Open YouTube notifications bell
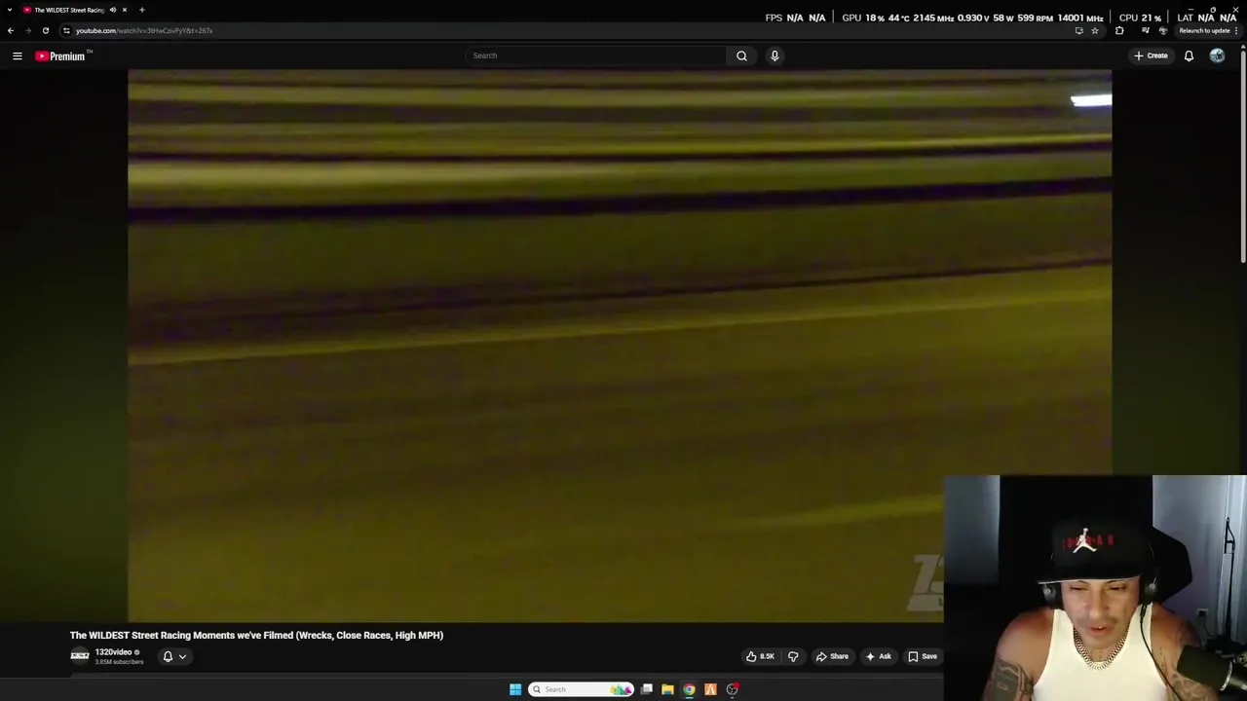 (x=1189, y=55)
